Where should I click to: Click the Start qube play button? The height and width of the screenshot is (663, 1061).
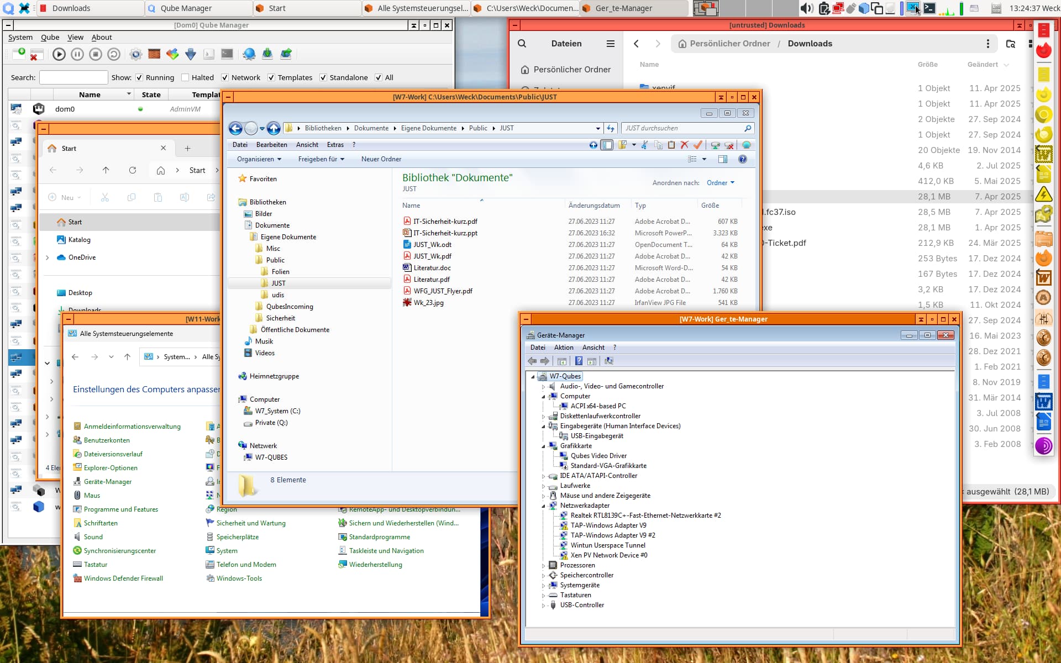59,54
